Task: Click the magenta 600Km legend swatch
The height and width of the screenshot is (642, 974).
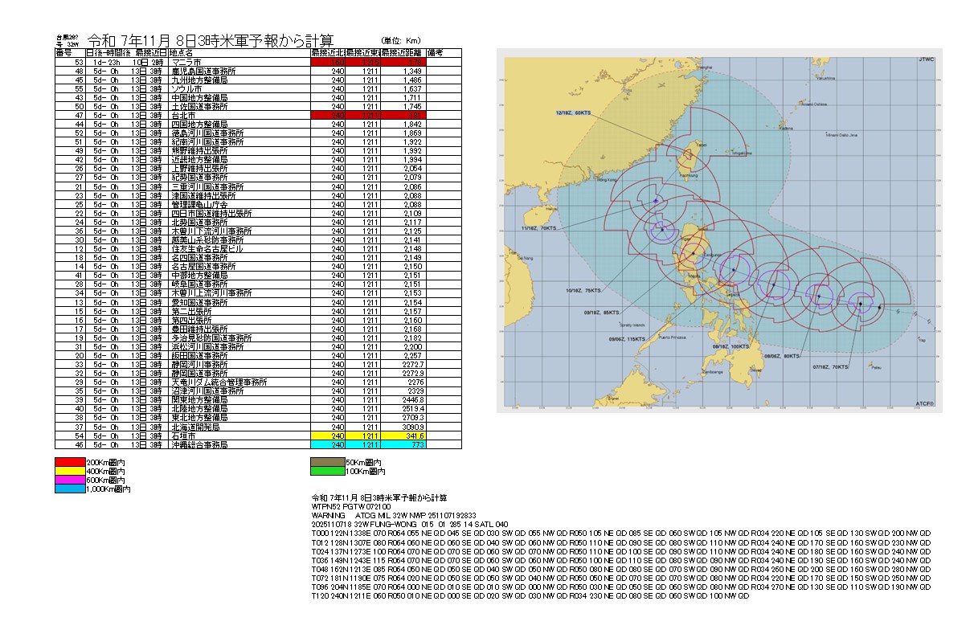Action: click(x=69, y=480)
